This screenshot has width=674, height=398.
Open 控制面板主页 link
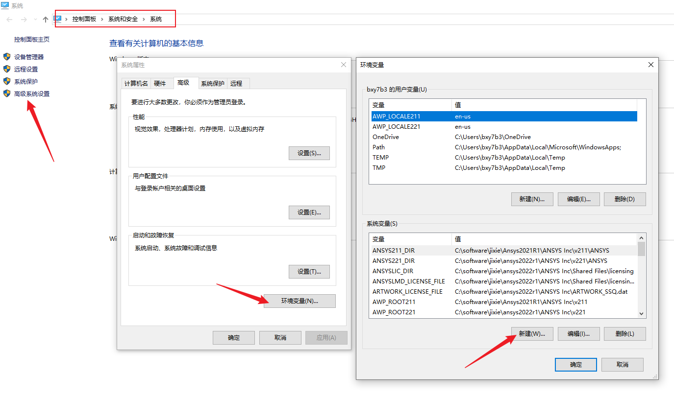32,40
